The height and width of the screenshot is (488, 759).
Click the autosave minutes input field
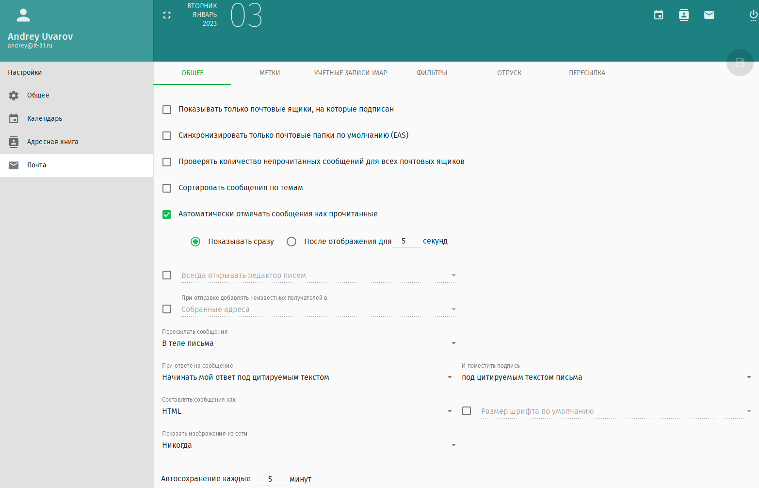click(x=274, y=479)
